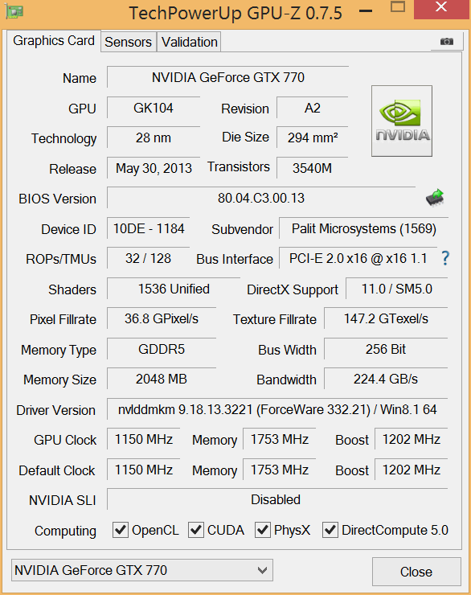Switch to the Sensors tab

128,42
